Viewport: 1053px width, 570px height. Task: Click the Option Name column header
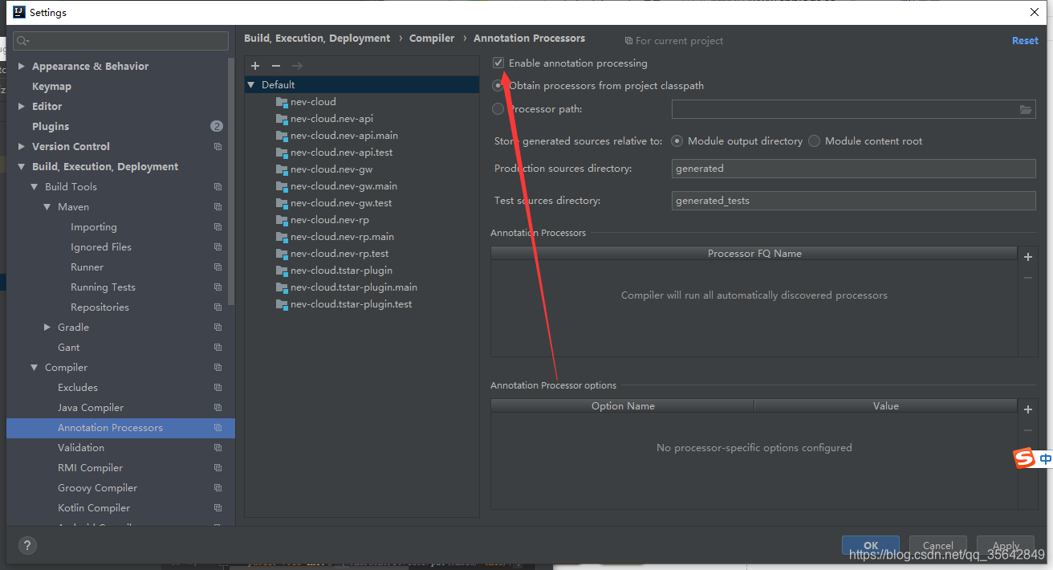pyautogui.click(x=623, y=406)
